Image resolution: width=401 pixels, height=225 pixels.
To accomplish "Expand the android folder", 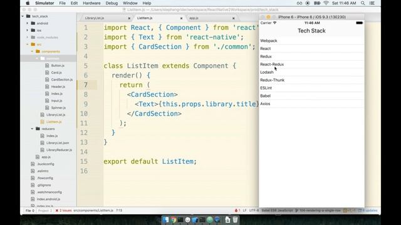I will tap(28, 23).
